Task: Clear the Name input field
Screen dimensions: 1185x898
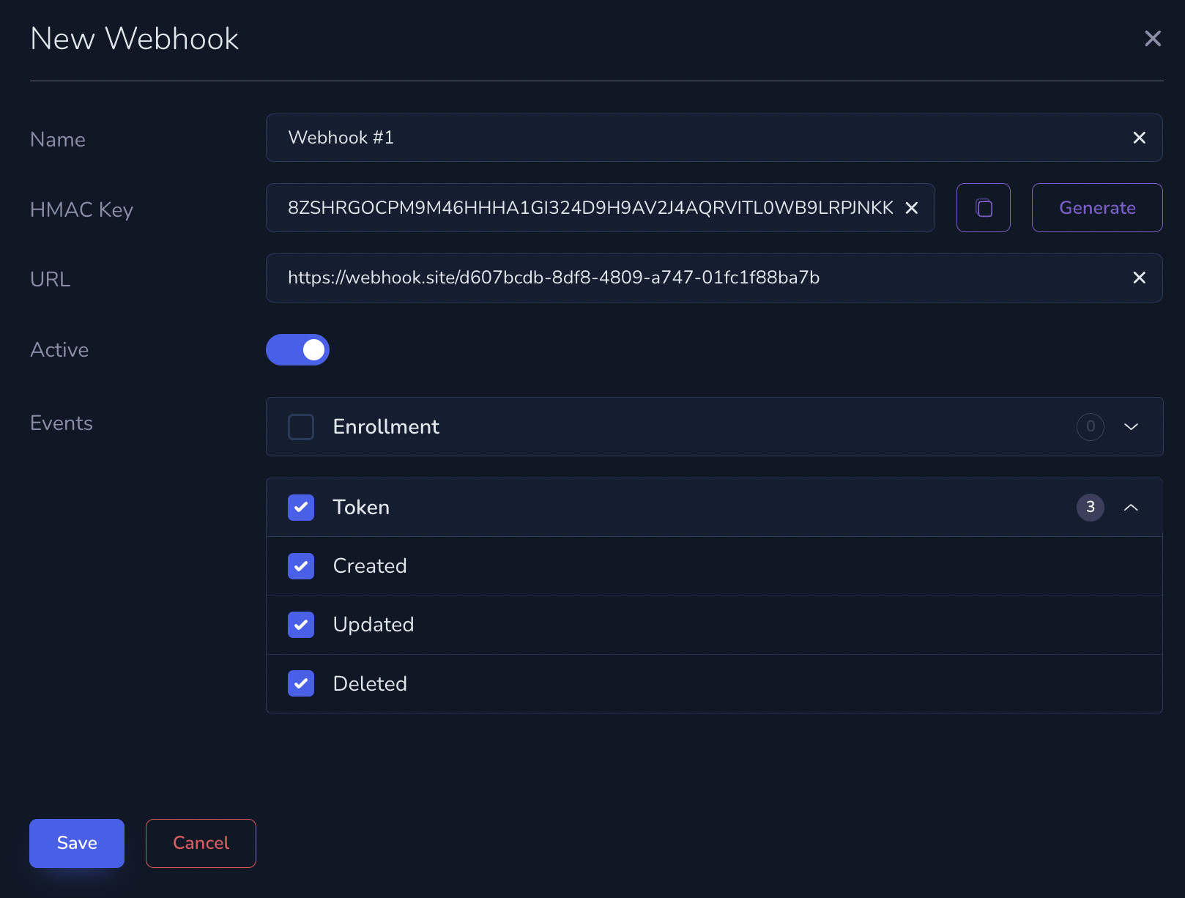Action: click(x=1139, y=138)
